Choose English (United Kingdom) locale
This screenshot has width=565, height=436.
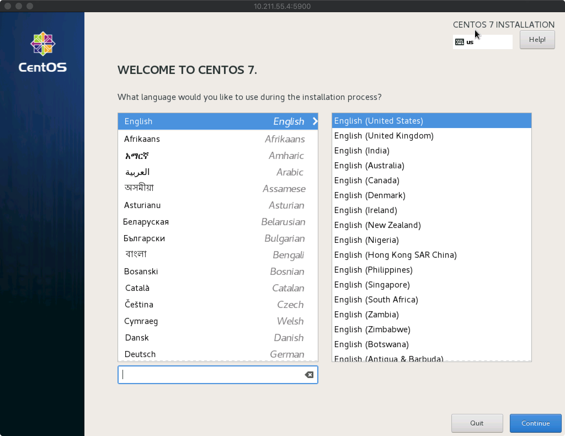(x=384, y=136)
